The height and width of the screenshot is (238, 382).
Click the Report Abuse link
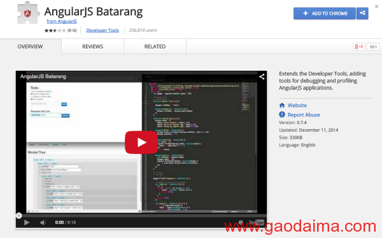[304, 115]
